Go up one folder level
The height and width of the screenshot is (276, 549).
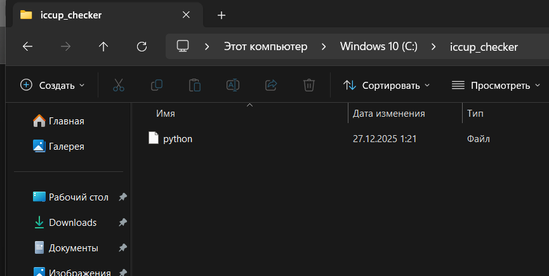103,46
